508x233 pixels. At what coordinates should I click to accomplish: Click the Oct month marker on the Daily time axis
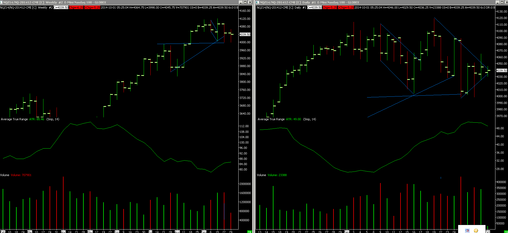click(488, 232)
